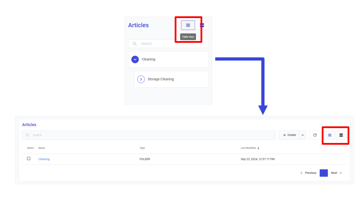The height and width of the screenshot is (198, 363).
Task: Click the Create button
Action: click(289, 135)
